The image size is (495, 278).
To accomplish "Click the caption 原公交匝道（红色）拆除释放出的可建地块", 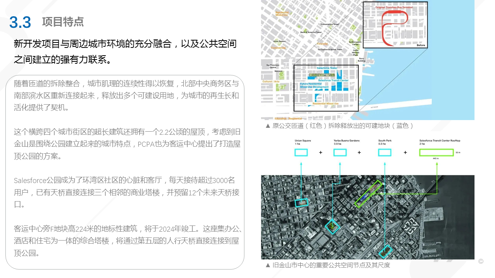I will 340,125.
